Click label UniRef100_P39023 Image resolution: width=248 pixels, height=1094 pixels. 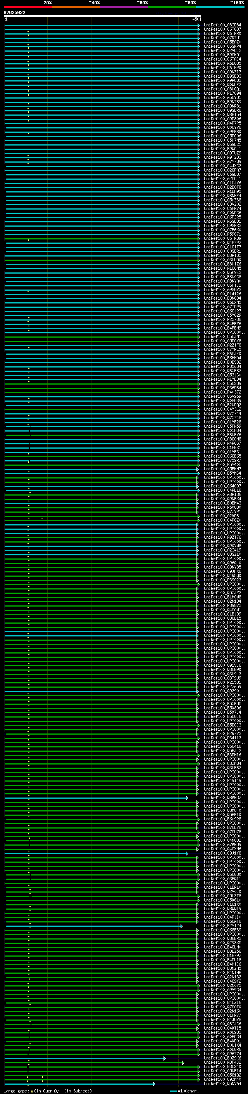(222, 580)
